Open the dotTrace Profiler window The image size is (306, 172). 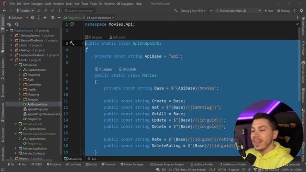[202, 164]
